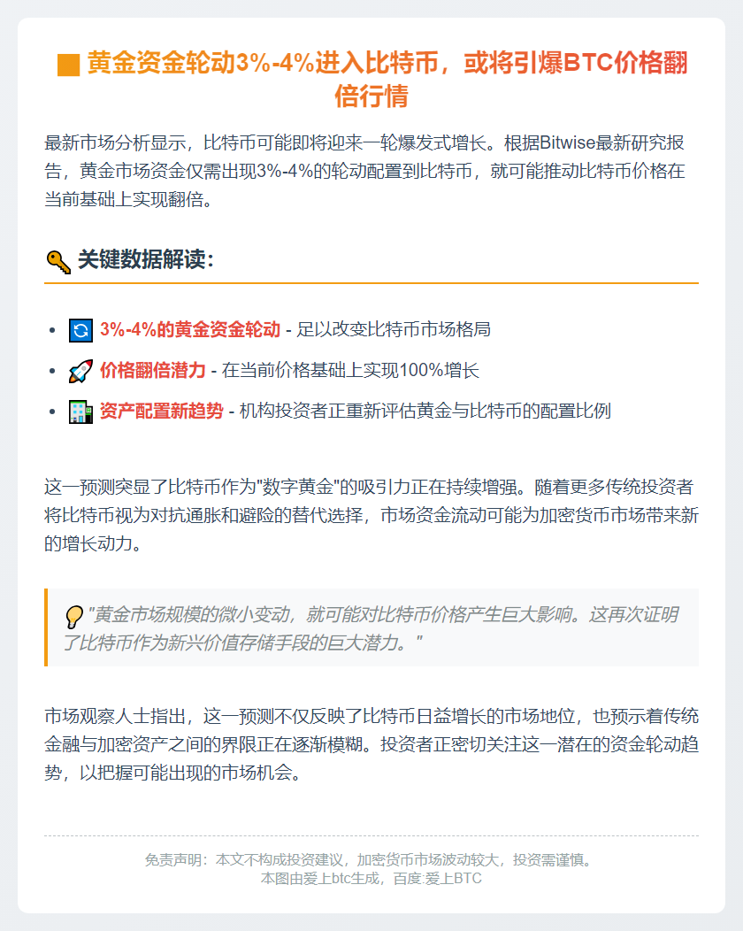
Task: Click the 关键数据解读 section heading
Action: click(145, 259)
